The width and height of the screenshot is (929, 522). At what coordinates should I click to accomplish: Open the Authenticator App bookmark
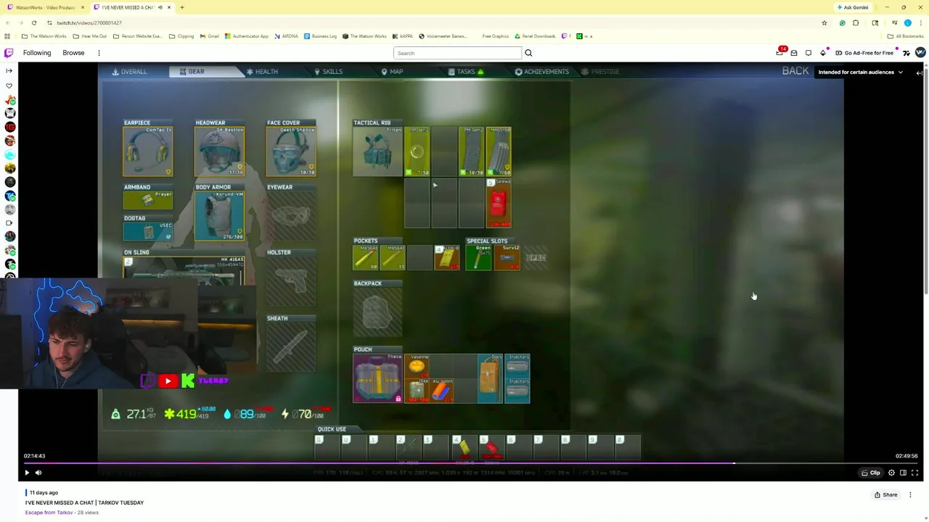[x=247, y=36]
